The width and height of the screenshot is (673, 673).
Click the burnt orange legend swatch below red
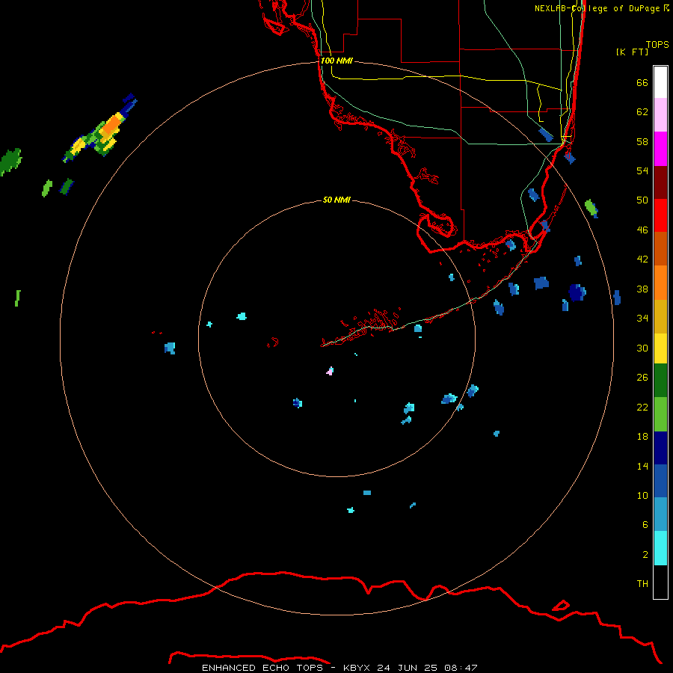click(x=660, y=249)
